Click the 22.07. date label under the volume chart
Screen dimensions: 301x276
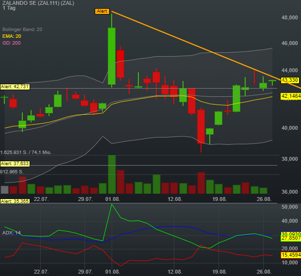coord(41,199)
